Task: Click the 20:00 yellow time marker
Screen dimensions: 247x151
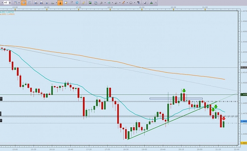Action: [x=173, y=10]
